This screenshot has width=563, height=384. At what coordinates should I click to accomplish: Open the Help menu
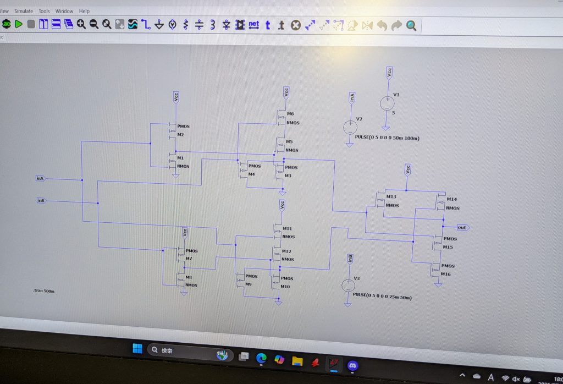[84, 11]
